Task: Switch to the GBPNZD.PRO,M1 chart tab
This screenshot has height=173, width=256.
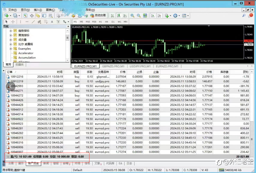Action: [113, 66]
